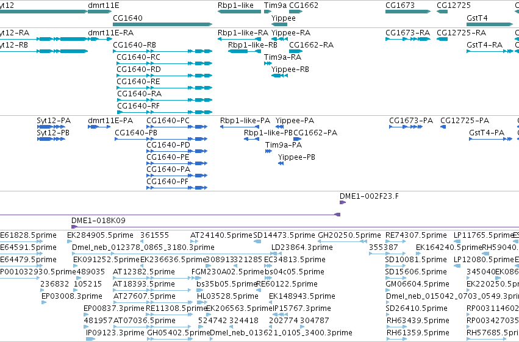Viewport: 519px width, 342px height.
Task: Select protein CG1640-PA
Action: [x=168, y=170]
